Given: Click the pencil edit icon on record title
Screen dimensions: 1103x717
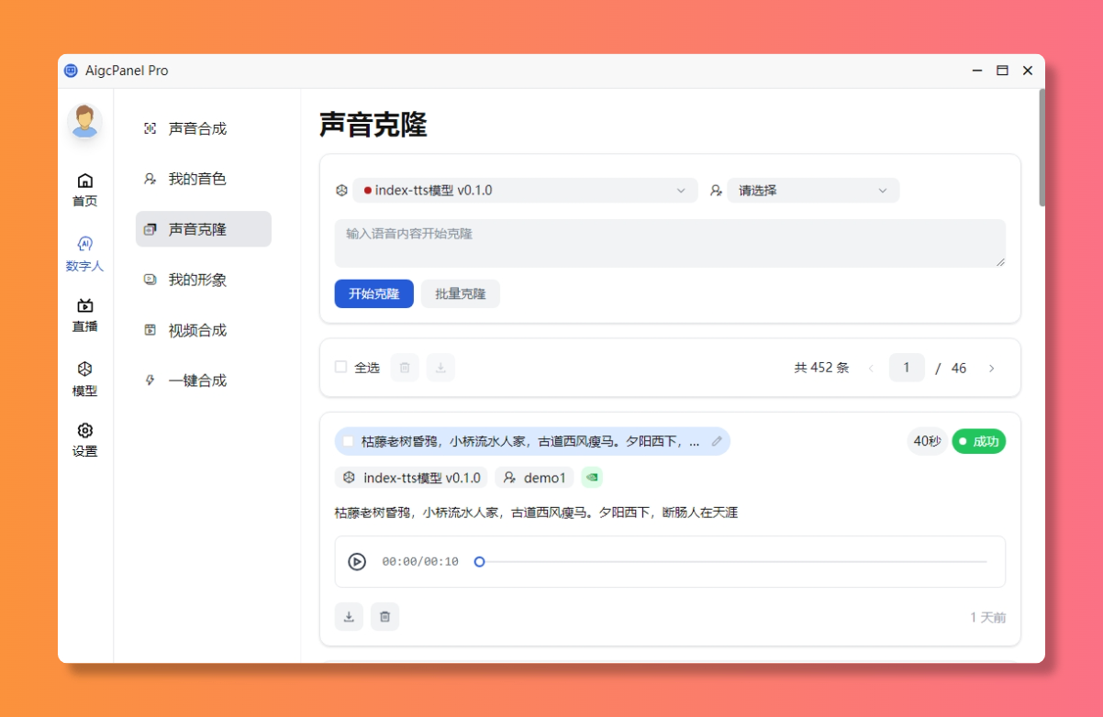Looking at the screenshot, I should point(717,442).
